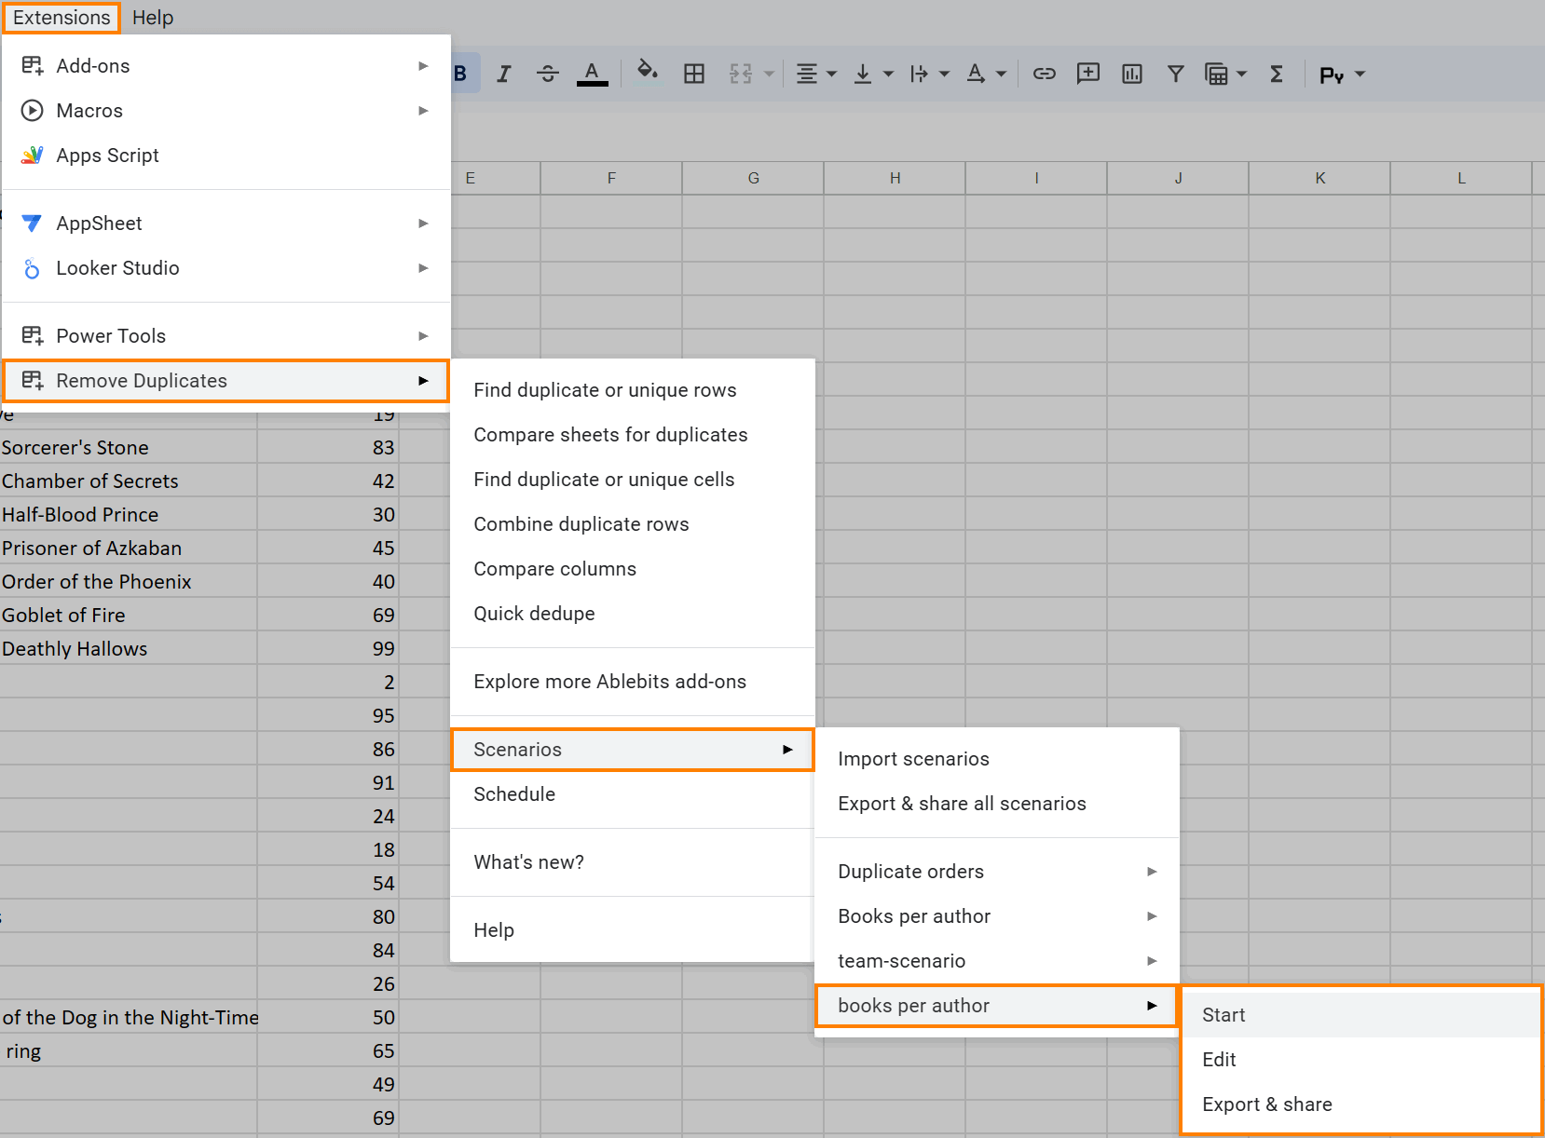Viewport: 1545px width, 1138px height.
Task: Open horizontal align options
Action: [x=807, y=74]
